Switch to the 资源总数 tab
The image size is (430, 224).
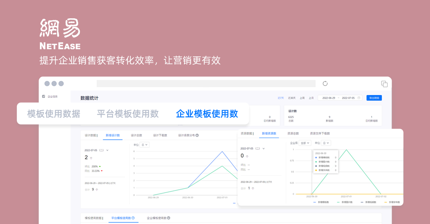(x=293, y=134)
